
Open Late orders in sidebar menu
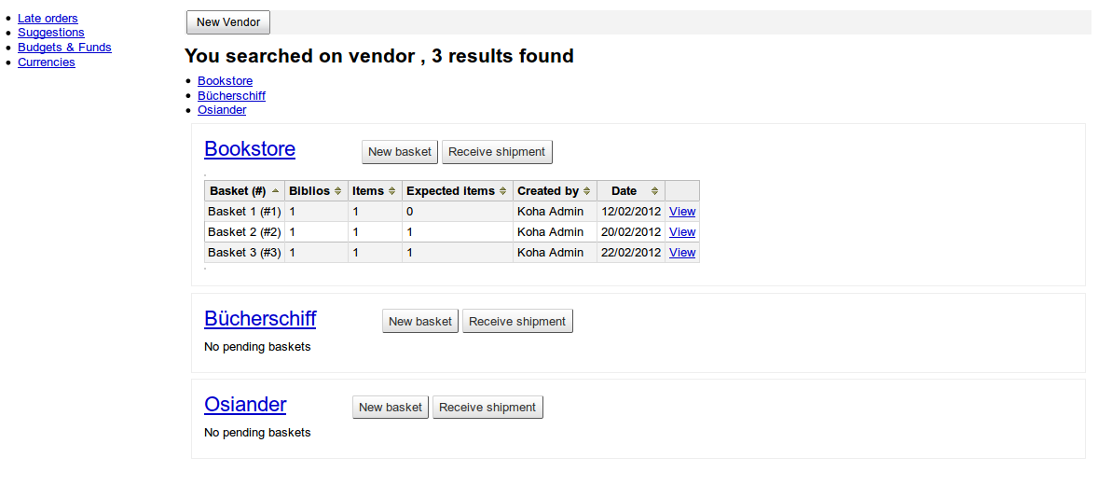(x=48, y=18)
